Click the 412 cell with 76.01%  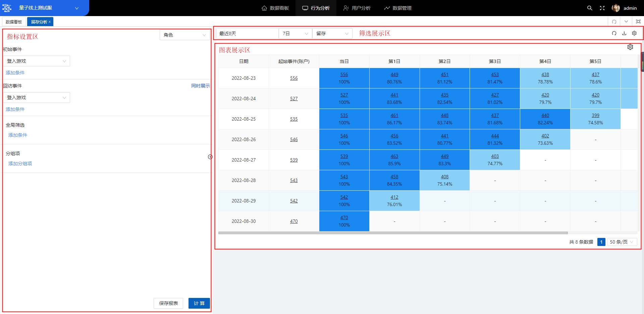(394, 201)
